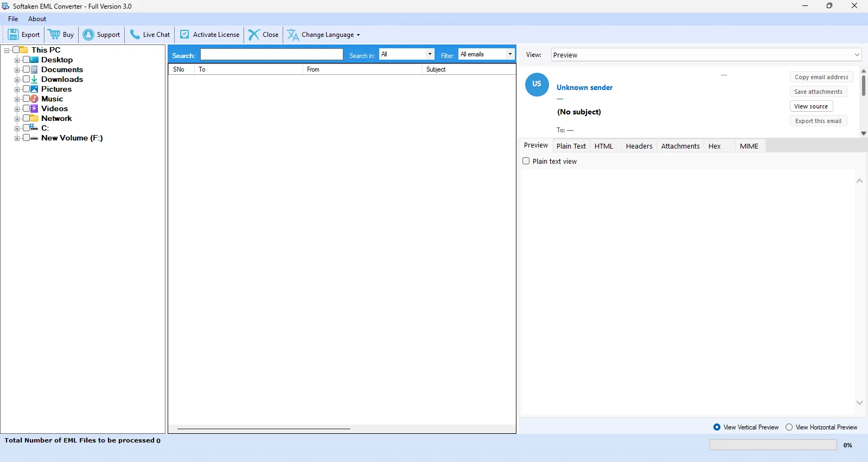Viewport: 868px width, 462px height.
Task: Open the About menu
Action: (x=37, y=19)
